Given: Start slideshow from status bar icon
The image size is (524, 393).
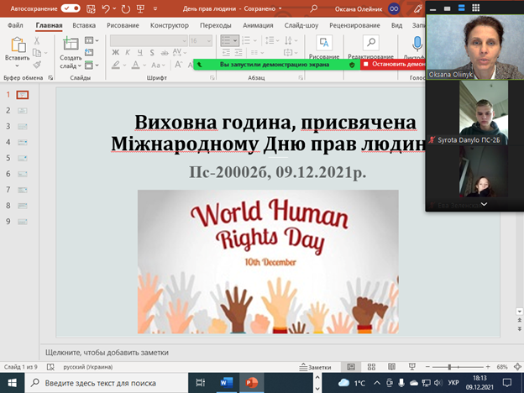Looking at the screenshot, I should coord(411,367).
